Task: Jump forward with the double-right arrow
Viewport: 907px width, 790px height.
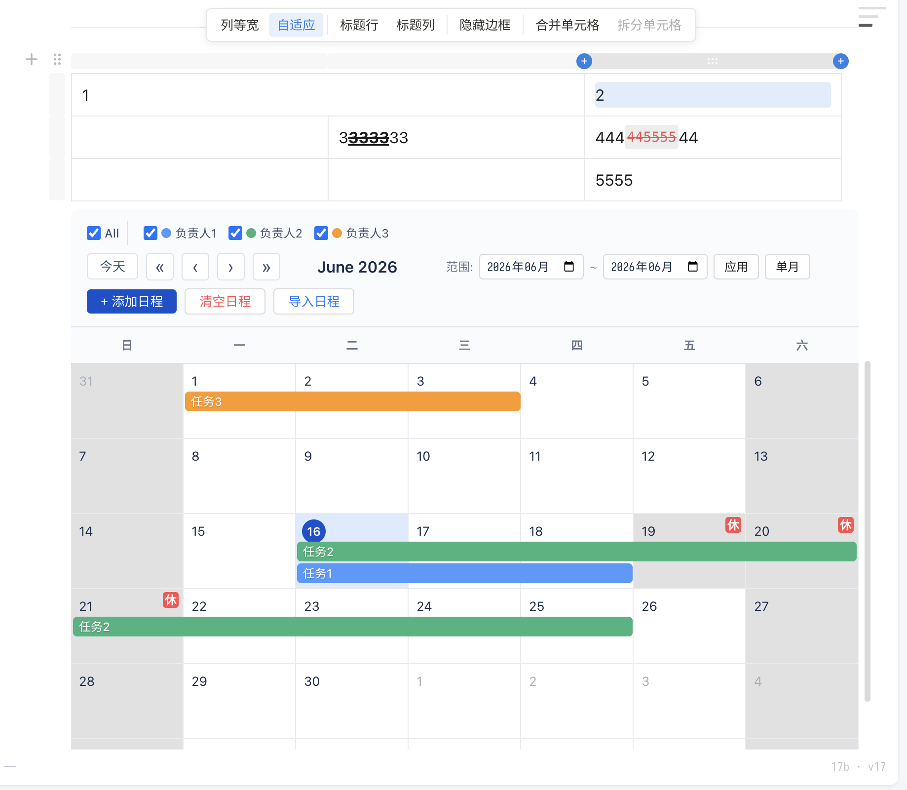Action: 266,267
